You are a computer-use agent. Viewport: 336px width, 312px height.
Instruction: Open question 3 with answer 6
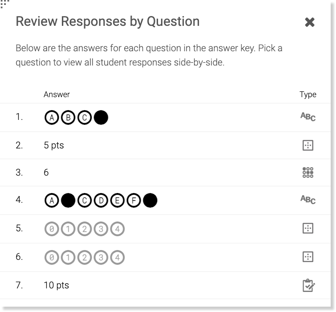coord(46,172)
